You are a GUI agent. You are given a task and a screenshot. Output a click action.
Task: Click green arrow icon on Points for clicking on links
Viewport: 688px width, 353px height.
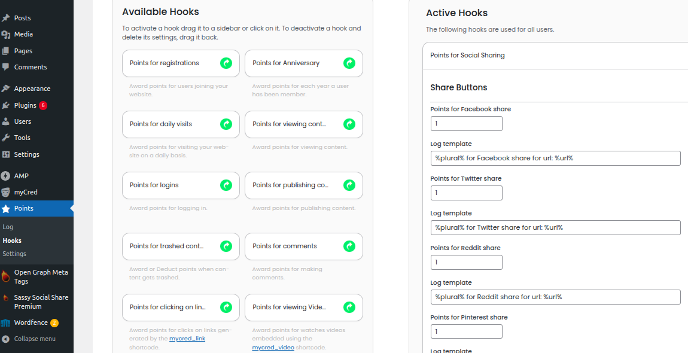[x=226, y=308]
